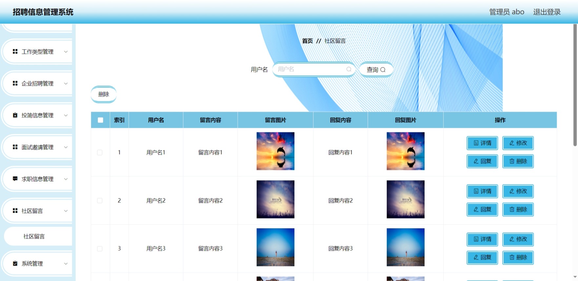Open 详情 for 用户名1 row
Viewport: 578px width, 281px height.
482,143
